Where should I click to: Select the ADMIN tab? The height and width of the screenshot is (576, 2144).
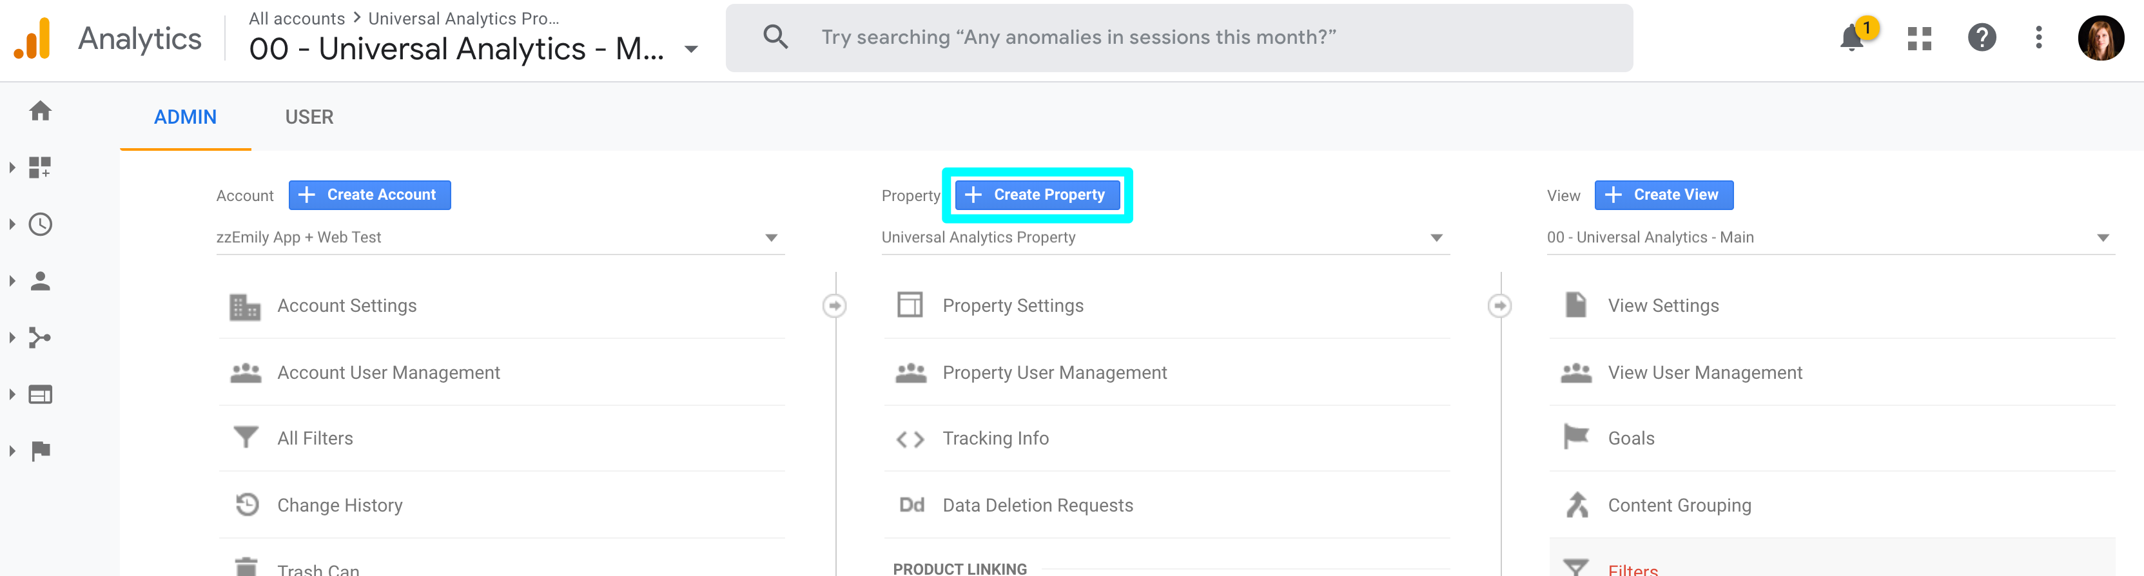[185, 117]
